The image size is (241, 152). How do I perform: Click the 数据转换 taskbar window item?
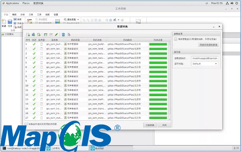click(111, 148)
